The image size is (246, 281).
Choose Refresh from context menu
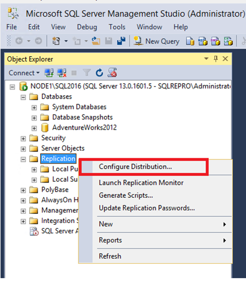coord(156,256)
